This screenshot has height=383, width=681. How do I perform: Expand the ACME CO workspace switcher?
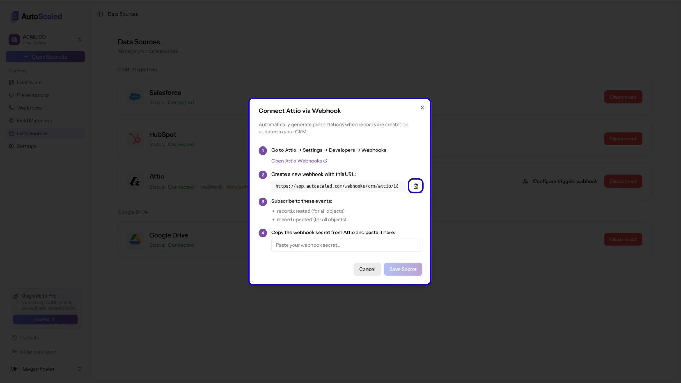tap(79, 39)
